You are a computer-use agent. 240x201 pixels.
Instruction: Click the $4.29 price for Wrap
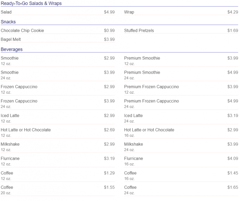click(x=232, y=12)
